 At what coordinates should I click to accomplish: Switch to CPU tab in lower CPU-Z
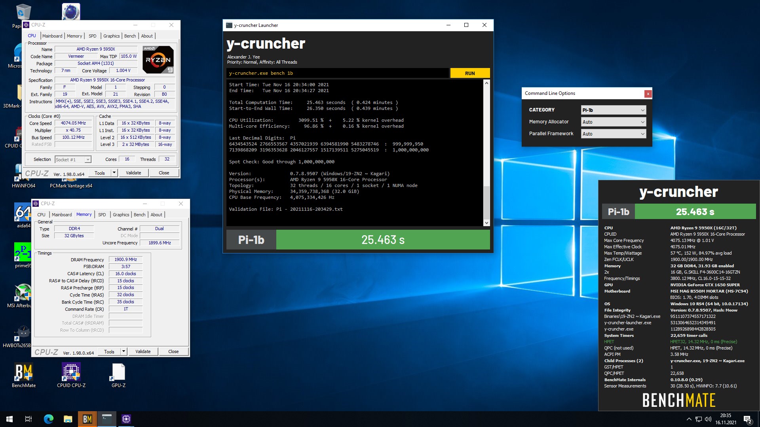(41, 215)
